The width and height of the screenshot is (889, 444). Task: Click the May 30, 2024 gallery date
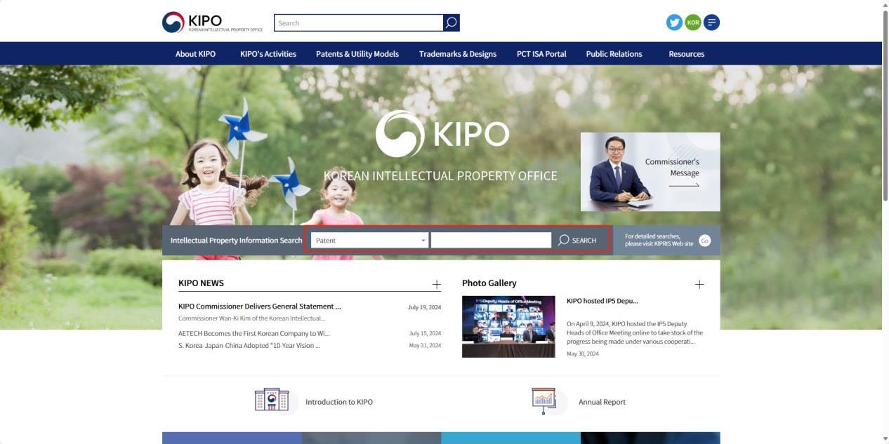[x=583, y=354]
